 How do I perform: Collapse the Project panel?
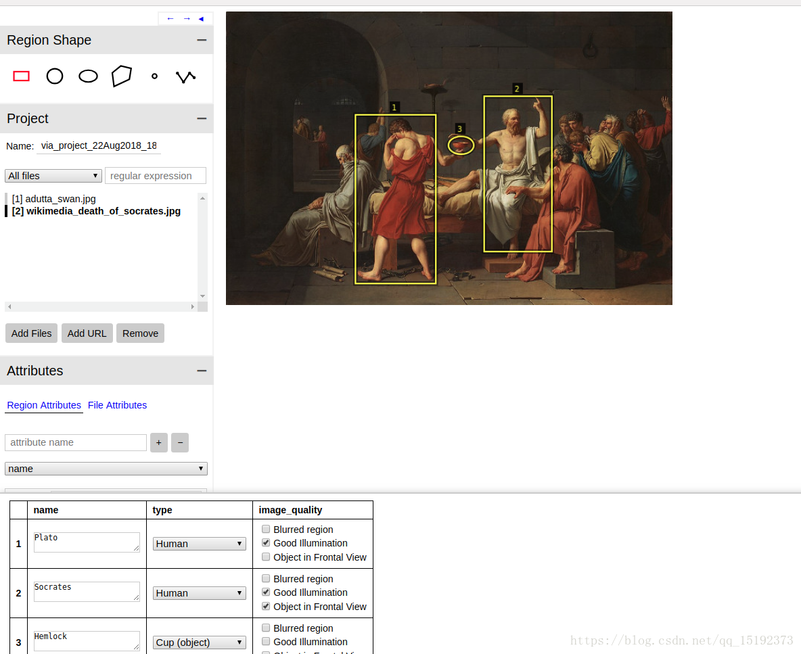[202, 118]
